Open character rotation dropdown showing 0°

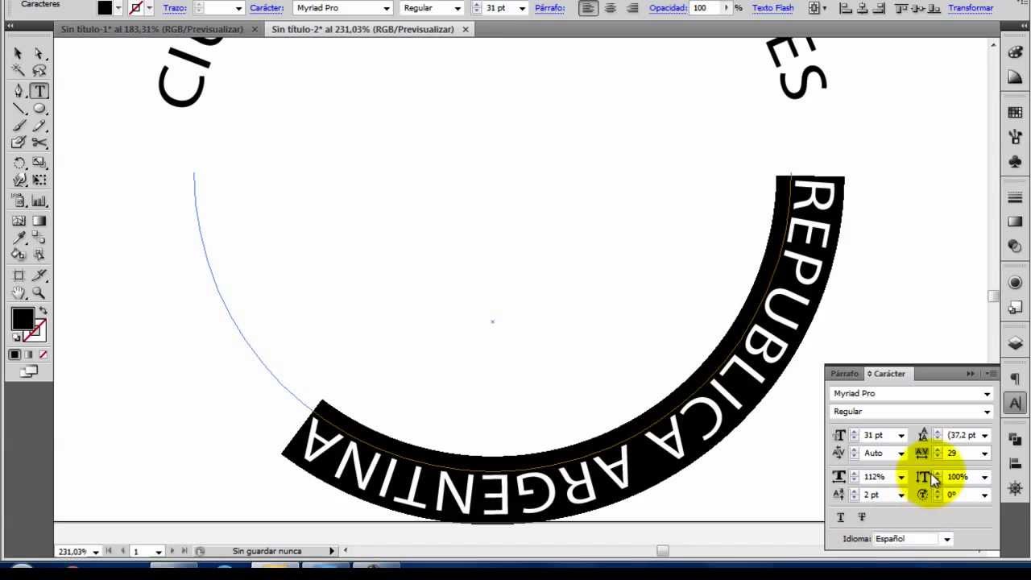pyautogui.click(x=984, y=495)
